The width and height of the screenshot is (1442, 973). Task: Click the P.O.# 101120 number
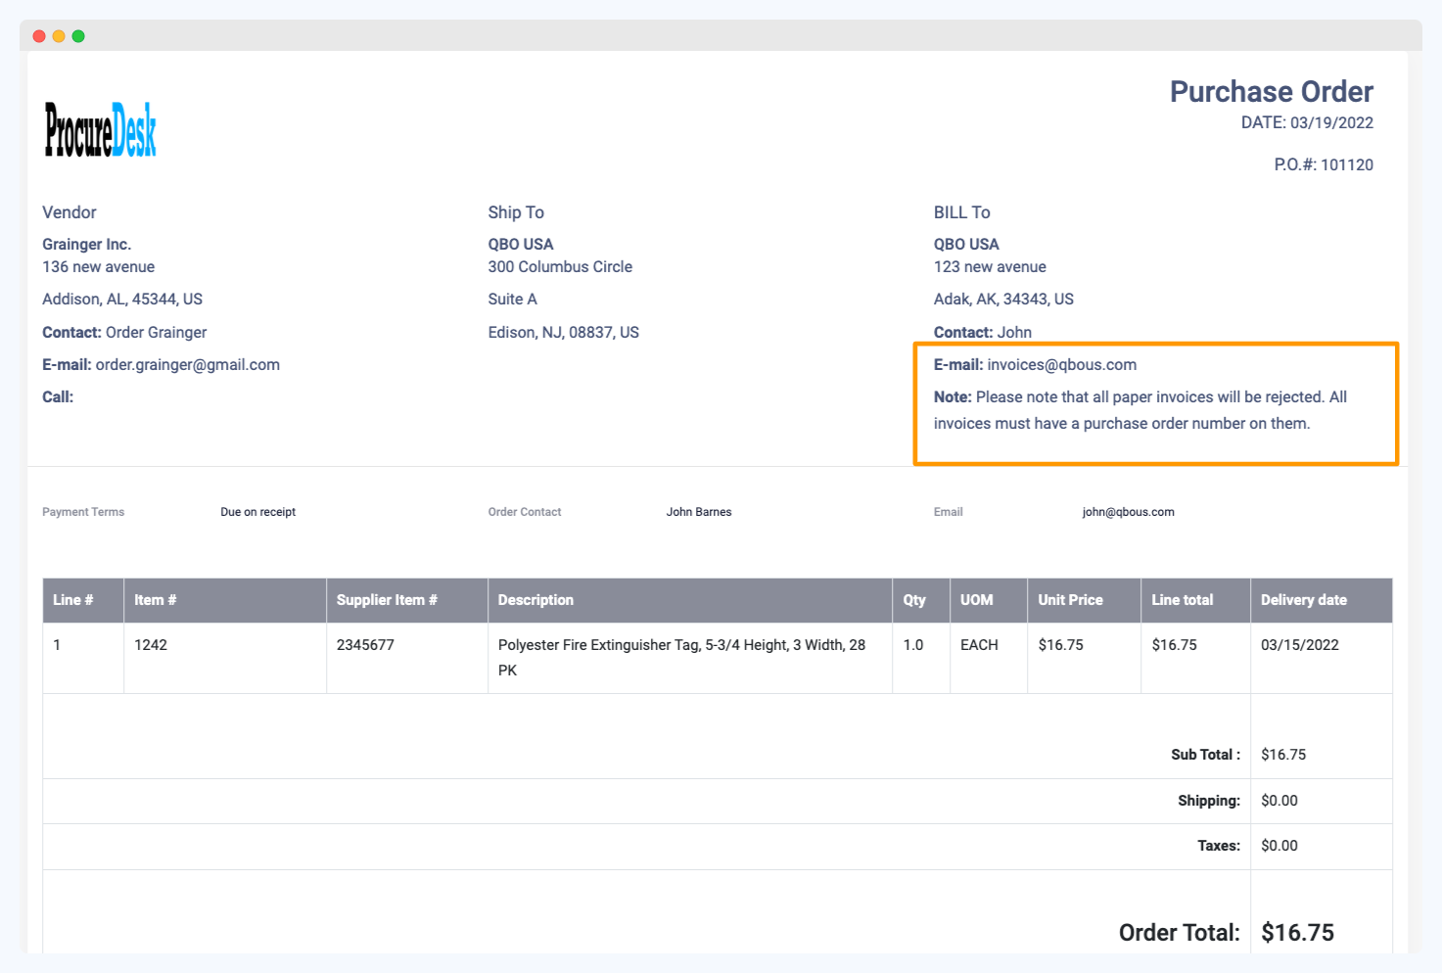pos(1325,164)
